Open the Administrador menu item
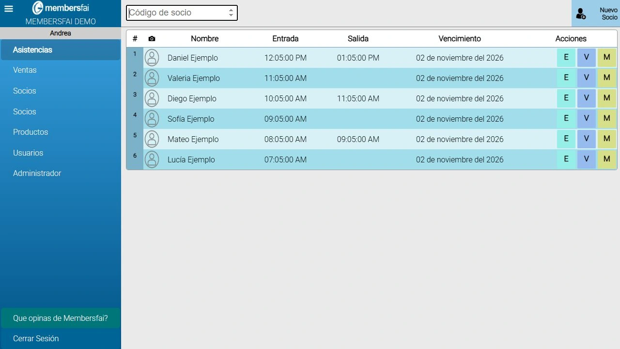The height and width of the screenshot is (349, 620). (61, 174)
